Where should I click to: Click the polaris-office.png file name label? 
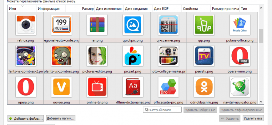(240, 41)
